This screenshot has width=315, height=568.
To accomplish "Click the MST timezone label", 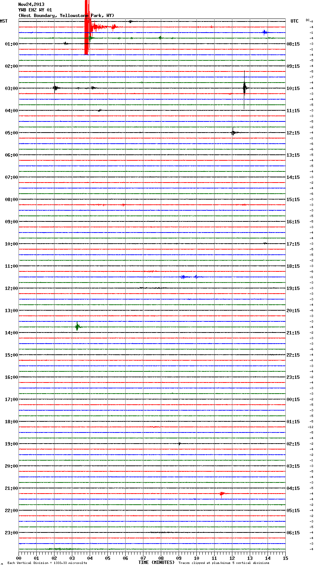I will pos(4,21).
